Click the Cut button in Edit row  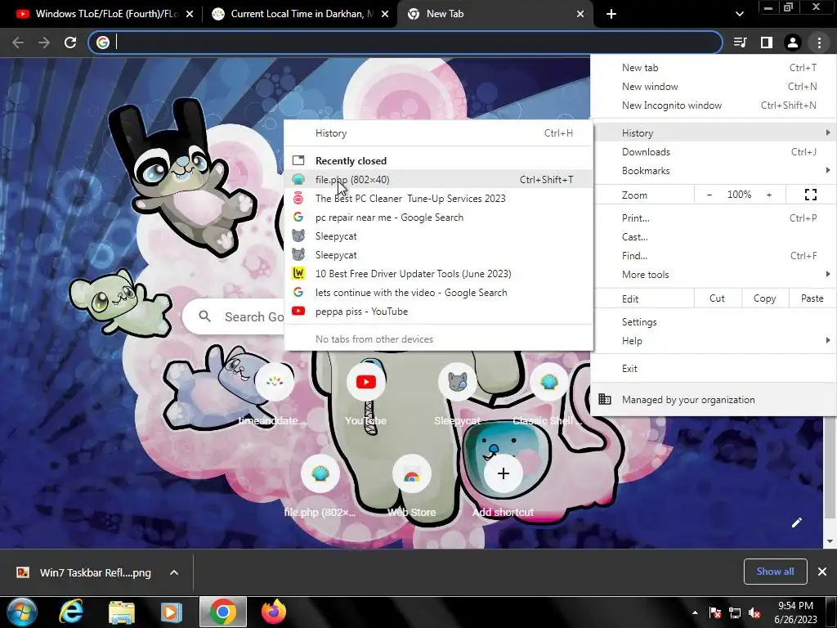tap(718, 298)
